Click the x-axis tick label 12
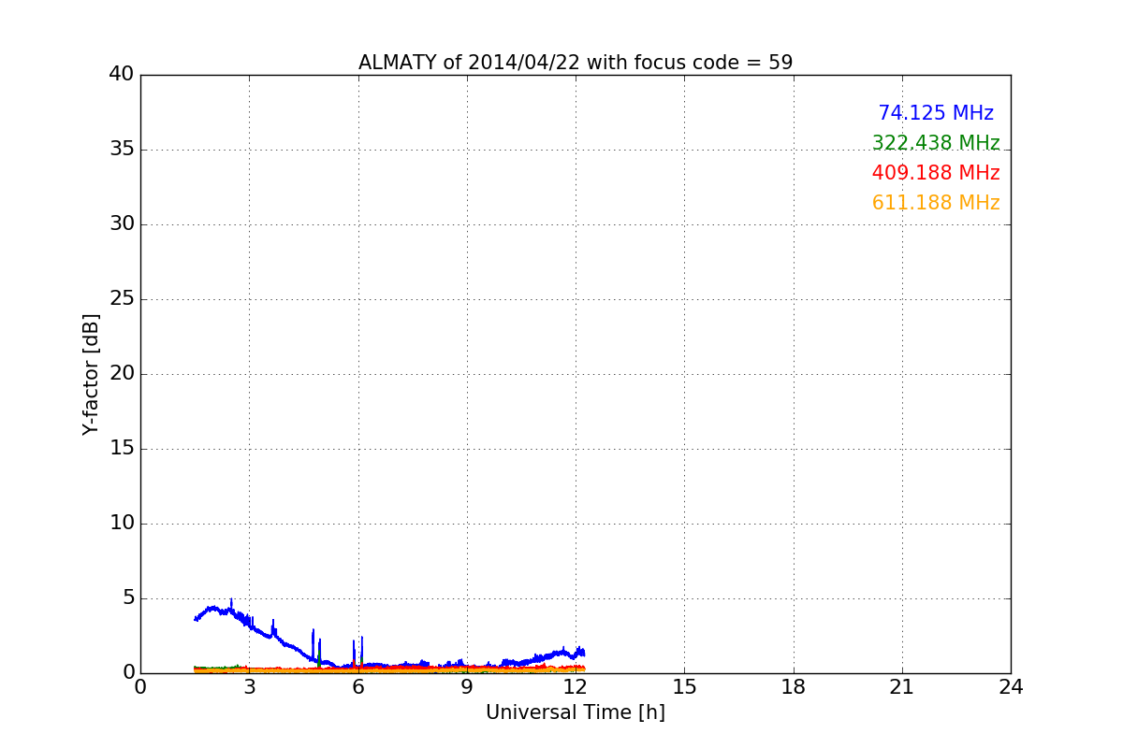Viewport: 1123px width, 748px height. tap(576, 687)
